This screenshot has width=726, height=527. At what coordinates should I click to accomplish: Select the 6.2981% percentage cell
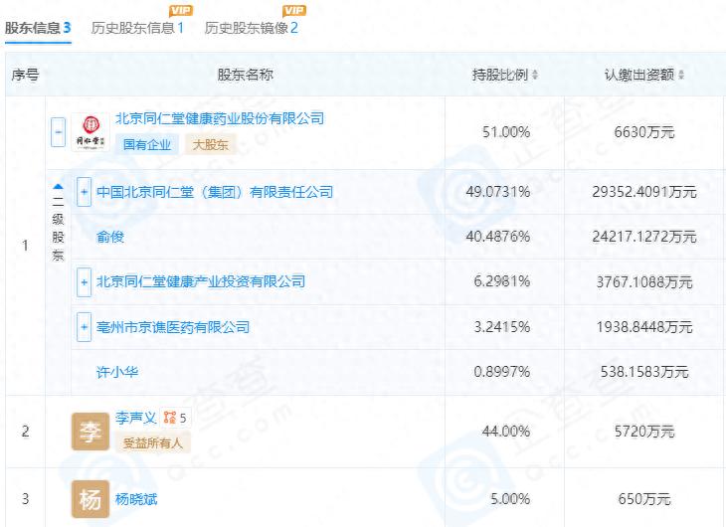click(x=502, y=281)
